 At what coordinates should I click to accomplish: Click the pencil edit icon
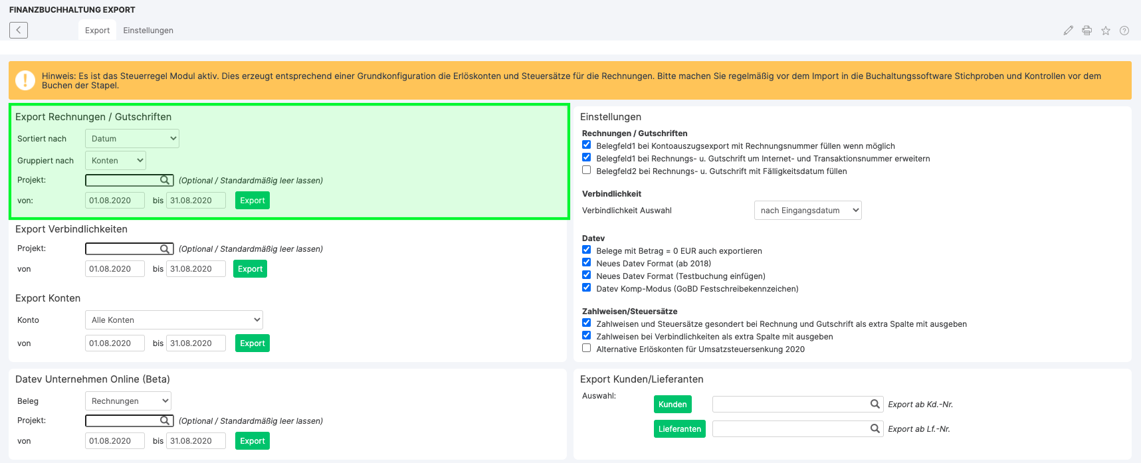(1068, 31)
